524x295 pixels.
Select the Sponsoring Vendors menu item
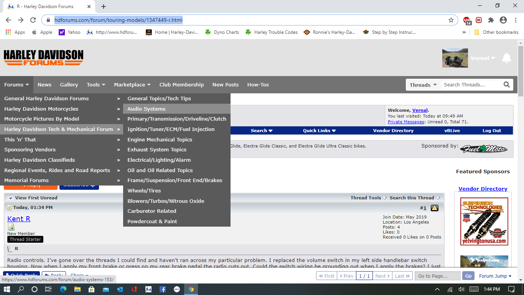click(30, 149)
